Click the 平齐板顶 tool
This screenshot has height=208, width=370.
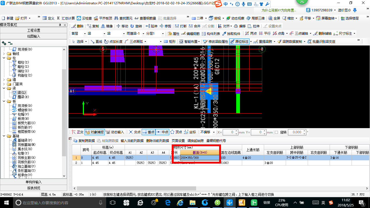(x=103, y=18)
